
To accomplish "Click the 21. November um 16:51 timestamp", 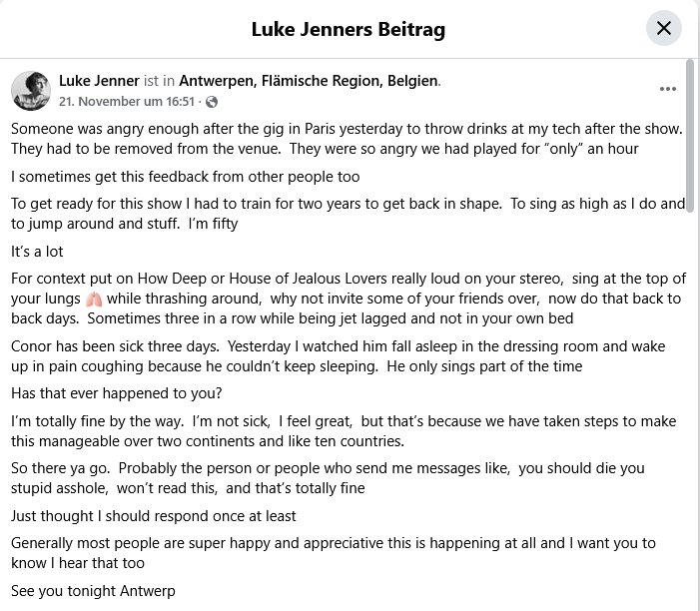I will click(129, 102).
